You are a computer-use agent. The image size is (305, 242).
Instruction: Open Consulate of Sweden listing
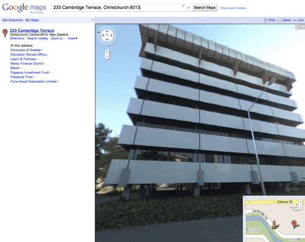point(26,50)
